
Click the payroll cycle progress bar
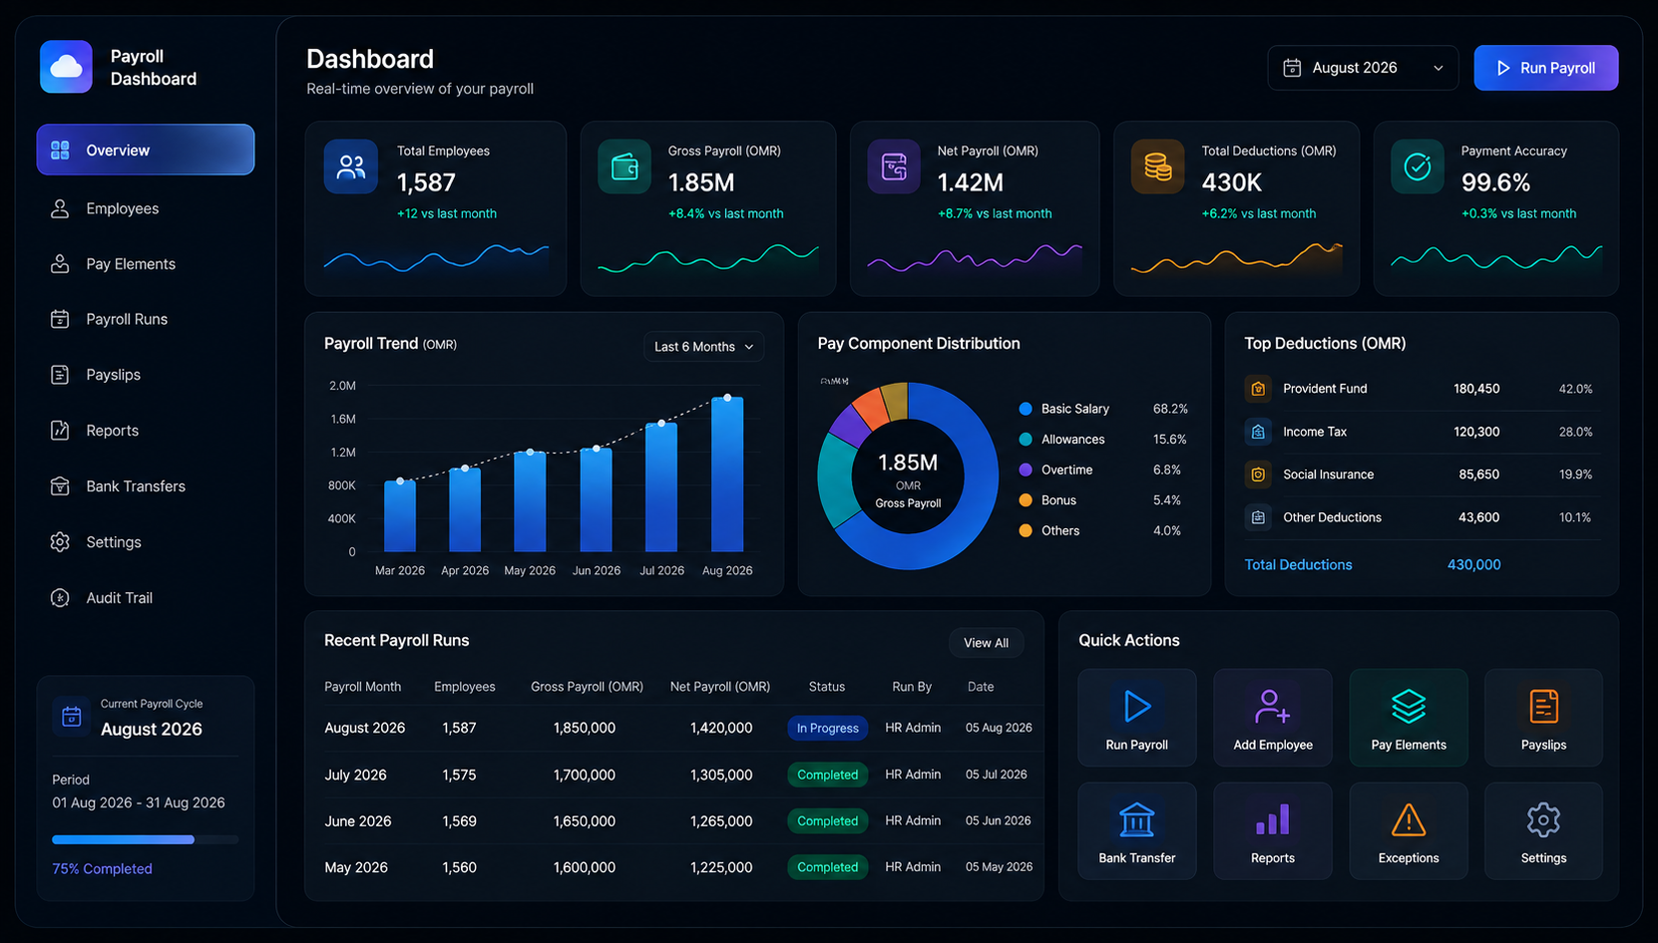146,839
